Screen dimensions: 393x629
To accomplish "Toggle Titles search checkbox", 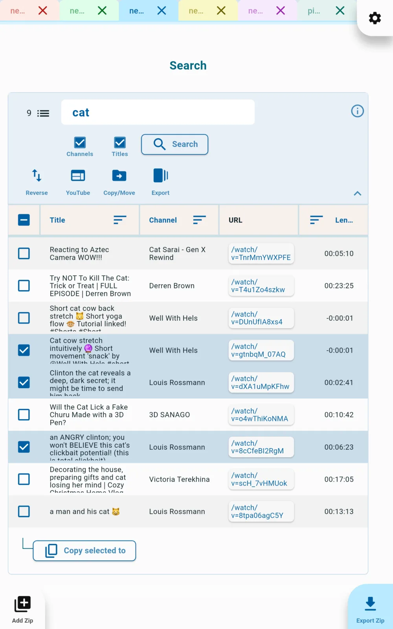I will point(120,142).
